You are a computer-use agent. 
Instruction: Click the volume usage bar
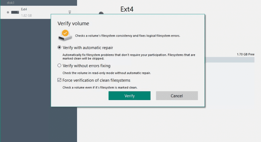pos(230,60)
